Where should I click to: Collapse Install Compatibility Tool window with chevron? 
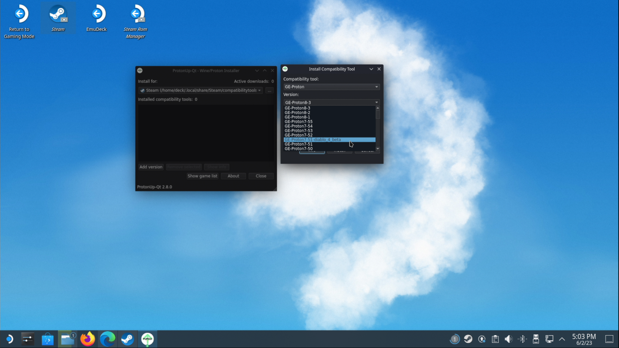tap(371, 69)
